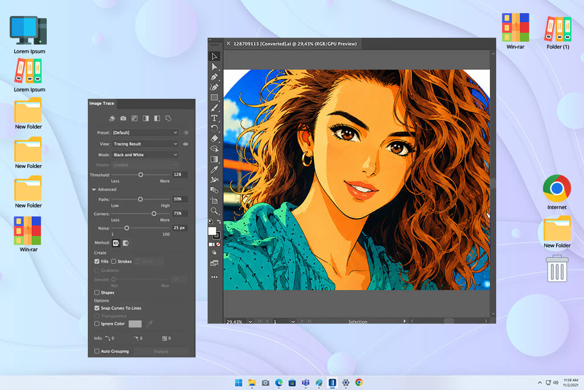
Task: Select the Rectangle tool
Action: [214, 98]
